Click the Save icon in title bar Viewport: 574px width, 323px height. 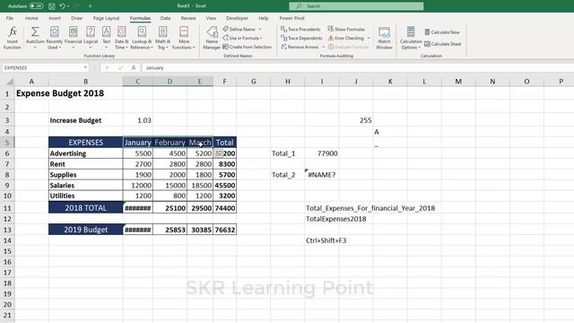[x=52, y=6]
